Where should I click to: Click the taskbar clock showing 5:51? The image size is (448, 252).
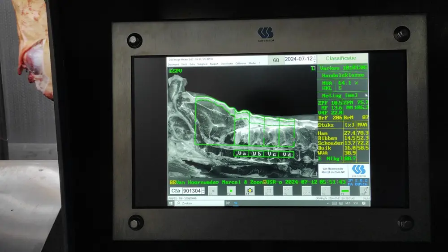[x=356, y=203]
